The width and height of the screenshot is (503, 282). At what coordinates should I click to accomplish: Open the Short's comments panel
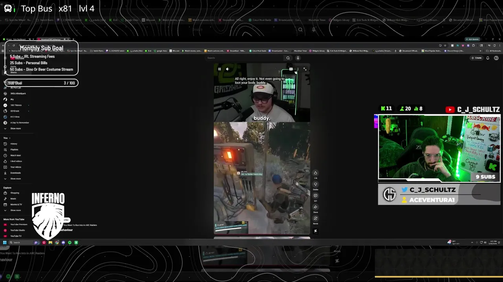315,195
